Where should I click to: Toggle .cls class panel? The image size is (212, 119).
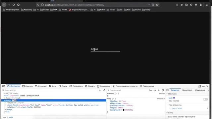[155, 90]
